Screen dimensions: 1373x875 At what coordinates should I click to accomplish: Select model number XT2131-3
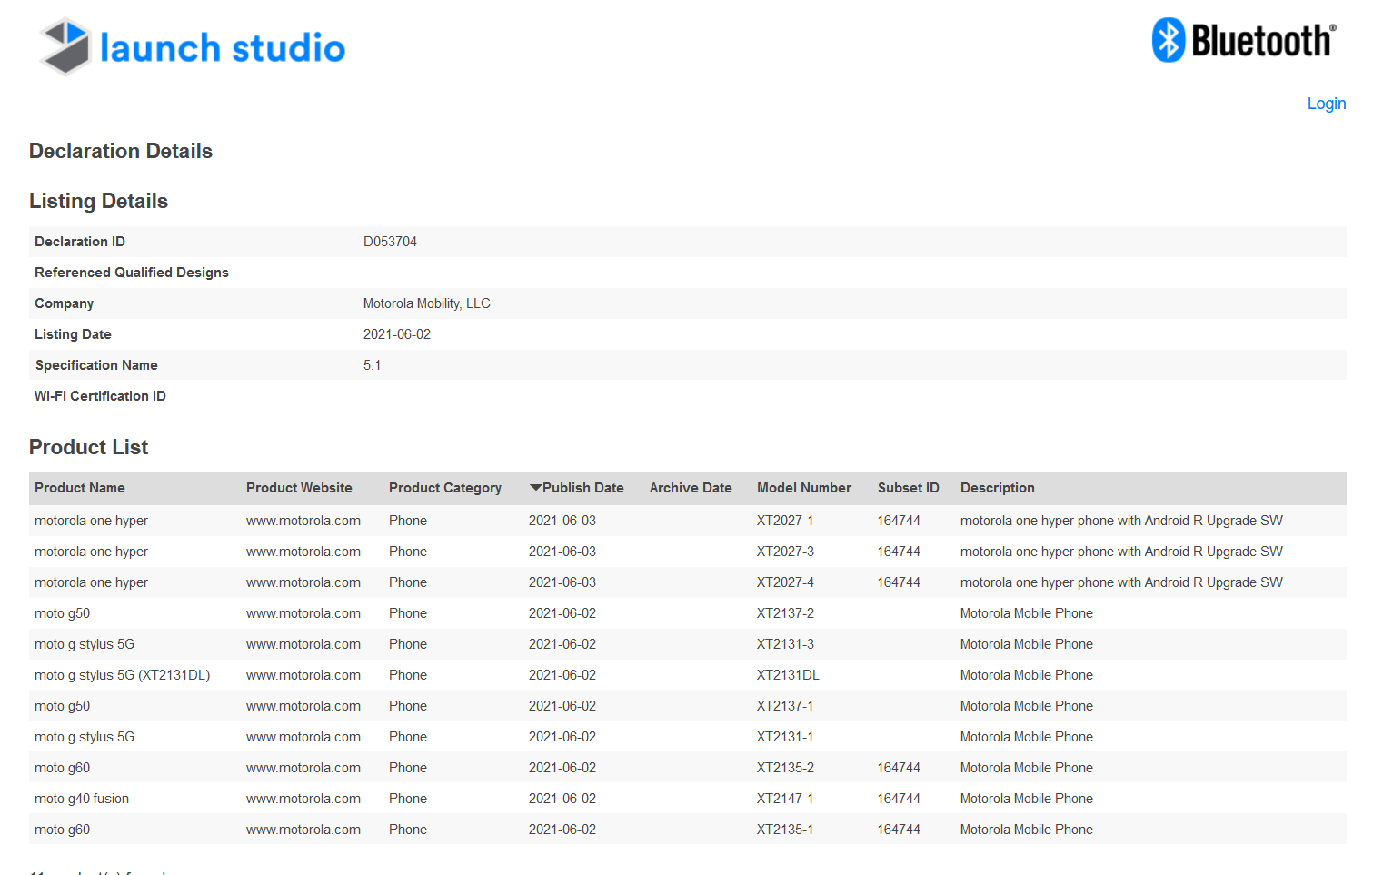tap(785, 644)
